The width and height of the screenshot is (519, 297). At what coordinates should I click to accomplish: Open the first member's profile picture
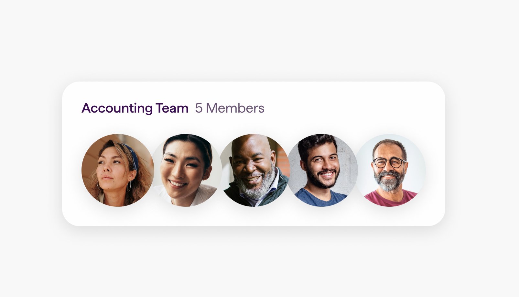point(118,170)
